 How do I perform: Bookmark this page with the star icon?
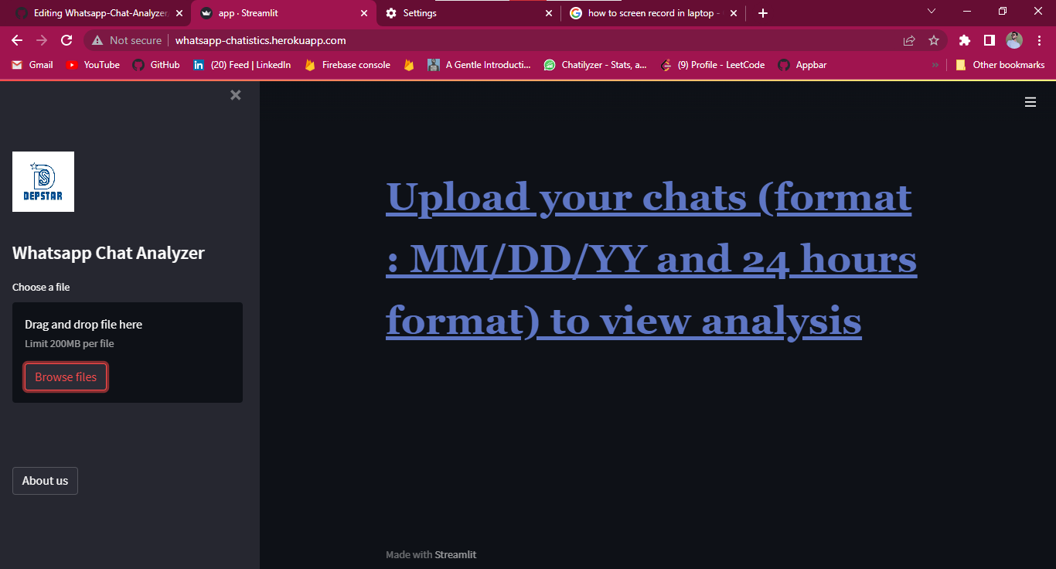(934, 40)
